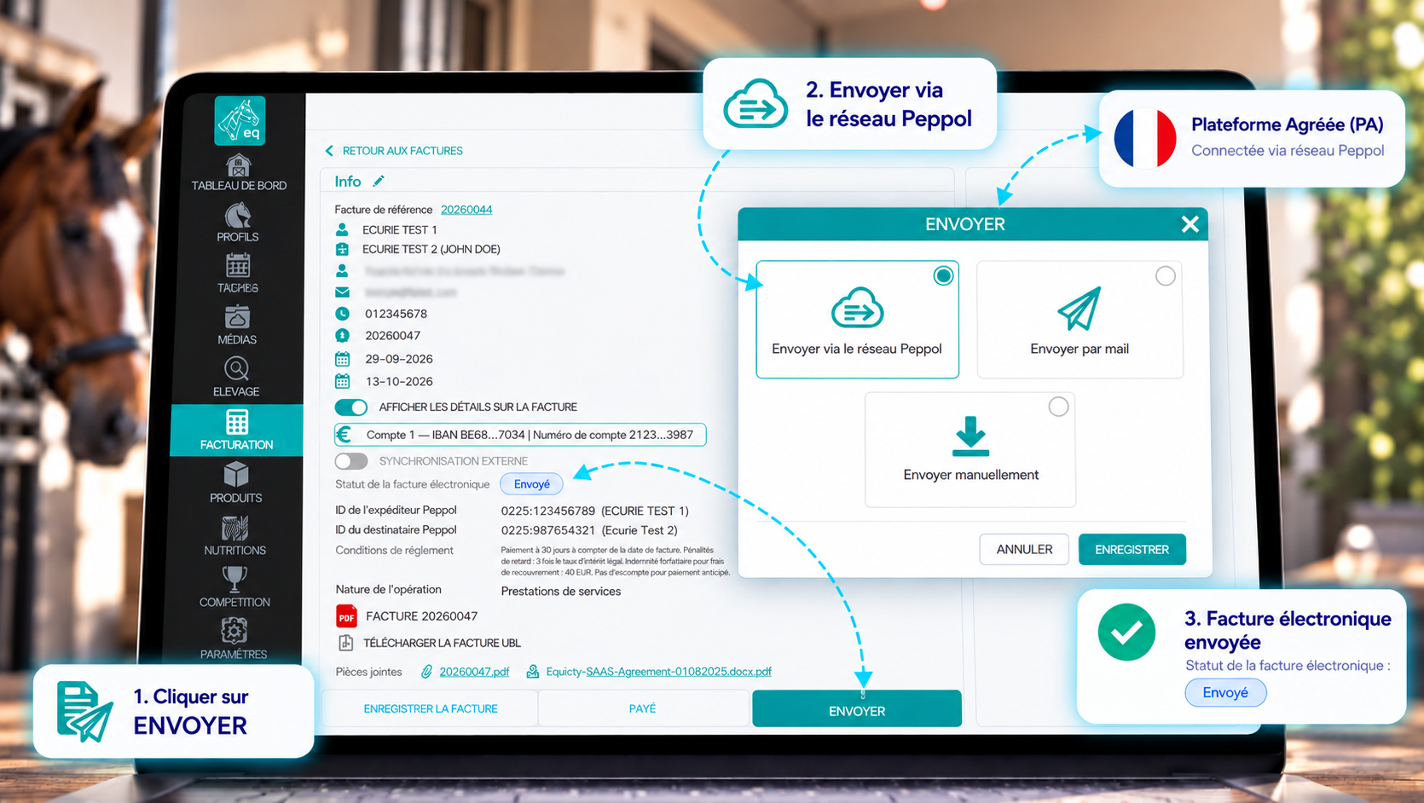Screen dimensions: 1424x803
Task: Open reference invoice 20260044 link
Action: point(466,210)
